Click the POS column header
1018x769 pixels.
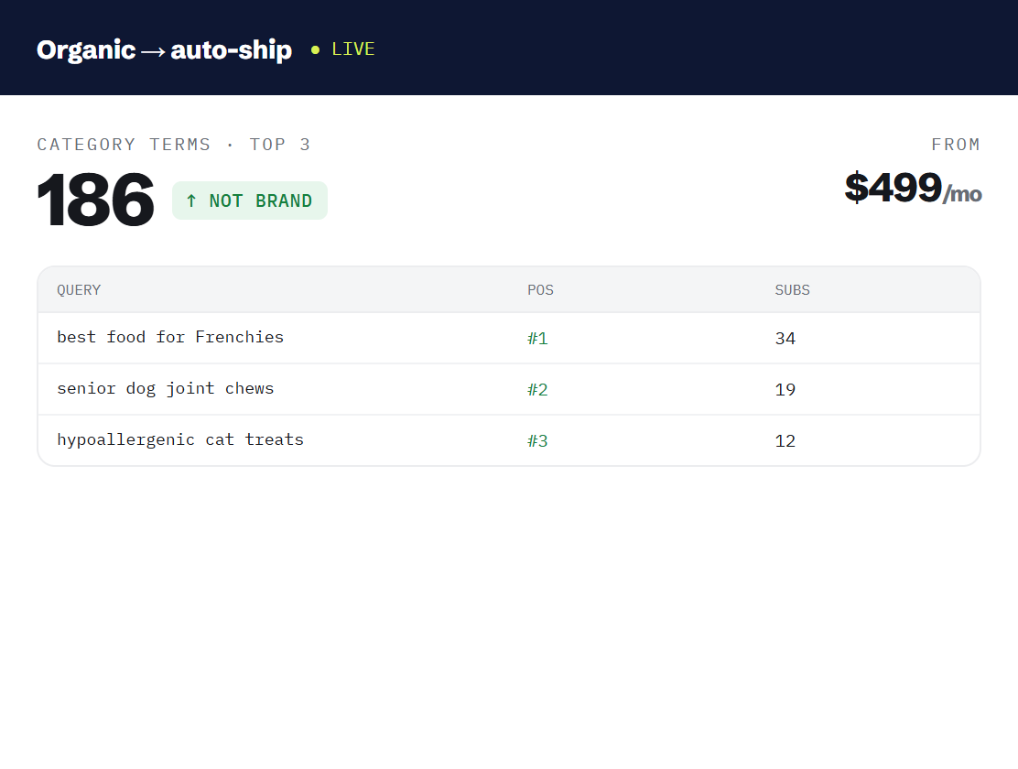[x=540, y=290]
